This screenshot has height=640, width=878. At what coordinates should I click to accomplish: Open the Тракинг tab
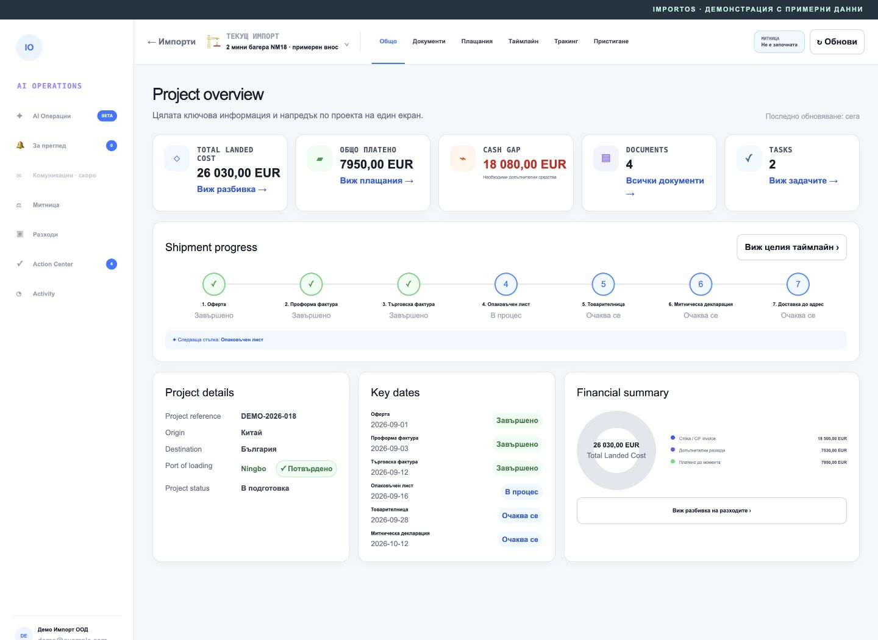click(x=566, y=41)
